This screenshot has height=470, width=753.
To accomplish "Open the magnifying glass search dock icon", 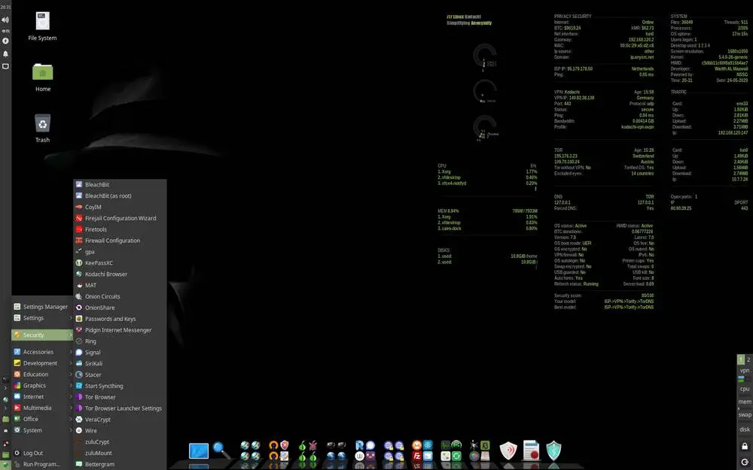I will tap(221, 450).
